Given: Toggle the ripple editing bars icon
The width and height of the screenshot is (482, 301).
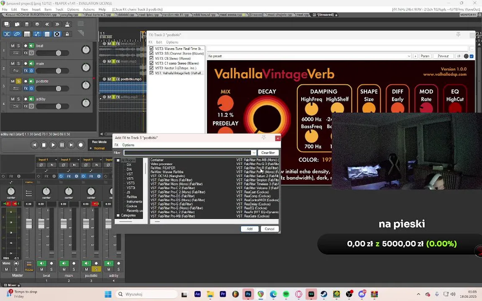Looking at the screenshot, I should 47,34.
